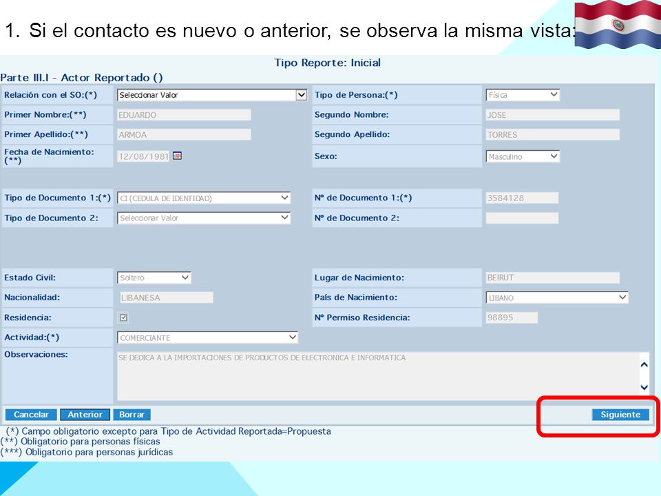Image resolution: width=661 pixels, height=496 pixels.
Task: Click the 'Tipo Reporte: Inicial' heading
Action: [x=328, y=63]
